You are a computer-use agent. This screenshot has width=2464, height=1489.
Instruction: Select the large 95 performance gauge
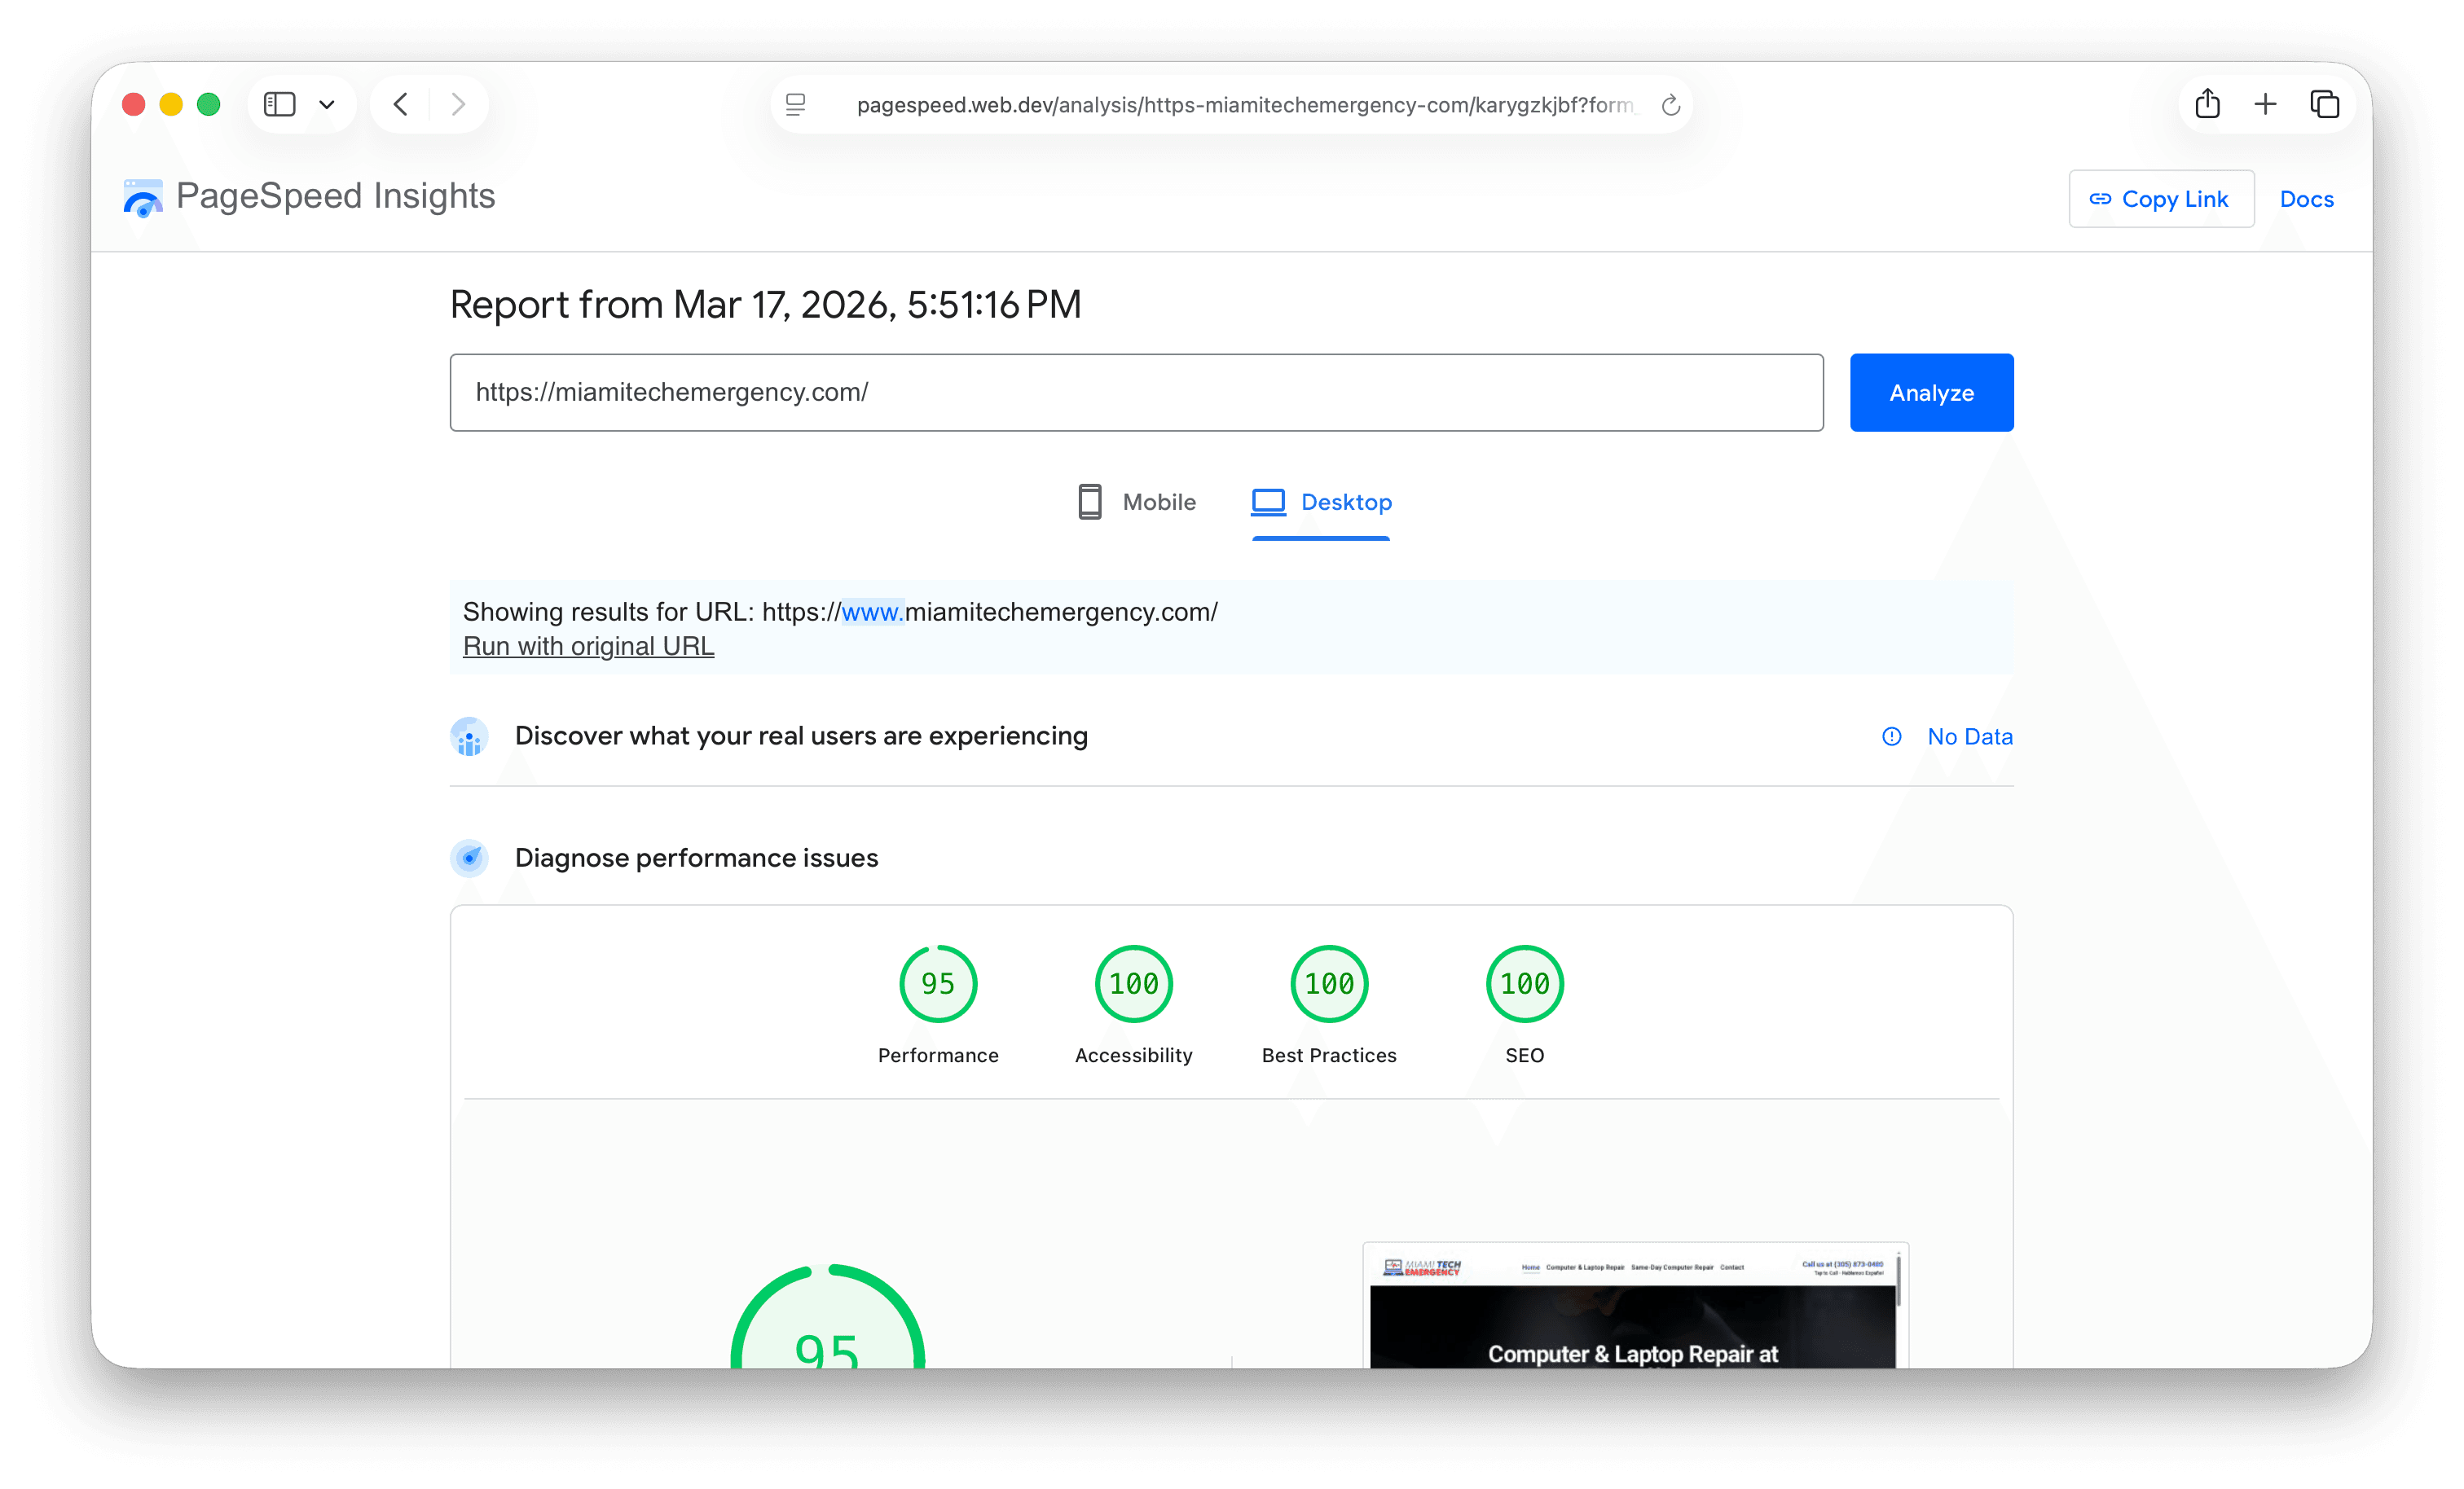(x=827, y=1317)
